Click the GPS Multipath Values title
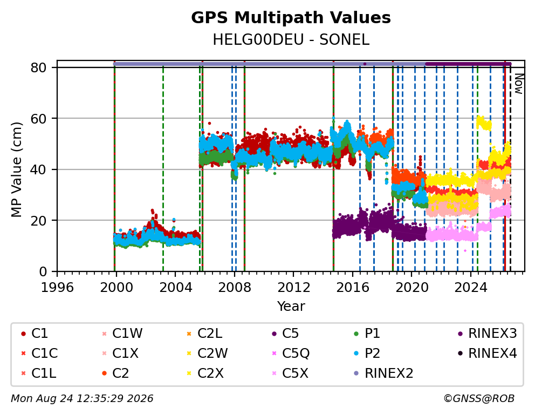 click(291, 18)
